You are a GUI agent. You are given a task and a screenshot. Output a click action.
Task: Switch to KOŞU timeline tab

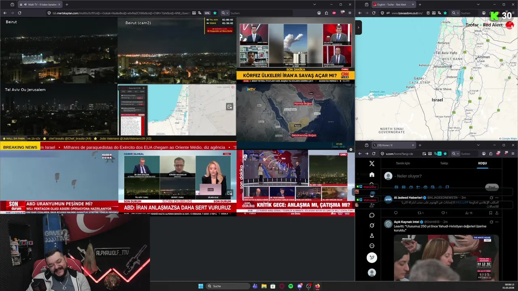pos(482,163)
